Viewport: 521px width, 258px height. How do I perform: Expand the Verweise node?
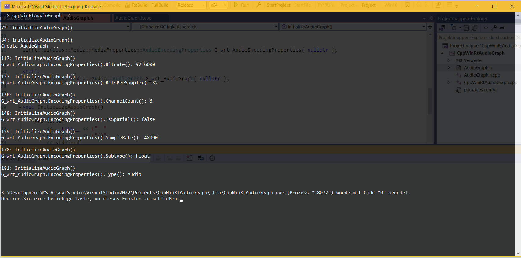click(x=449, y=60)
